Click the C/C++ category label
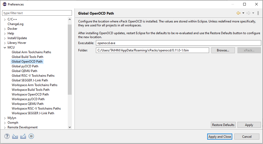The width and height of the screenshot is (263, 144). (12, 19)
